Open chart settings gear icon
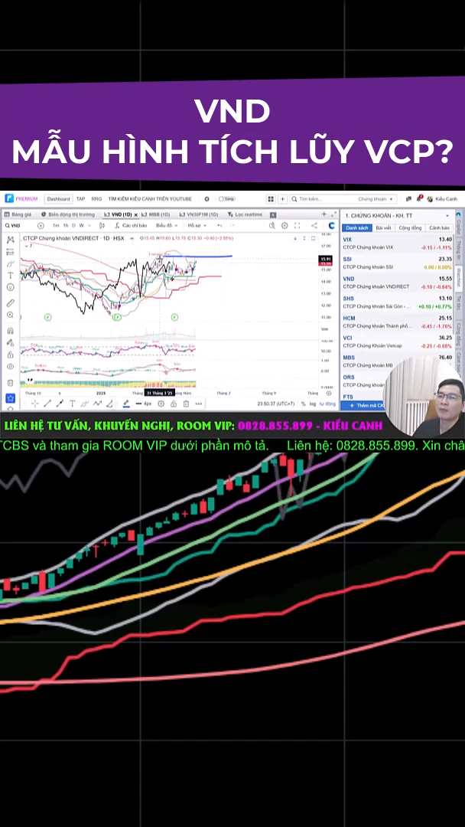This screenshot has height=827, width=465. point(285,225)
